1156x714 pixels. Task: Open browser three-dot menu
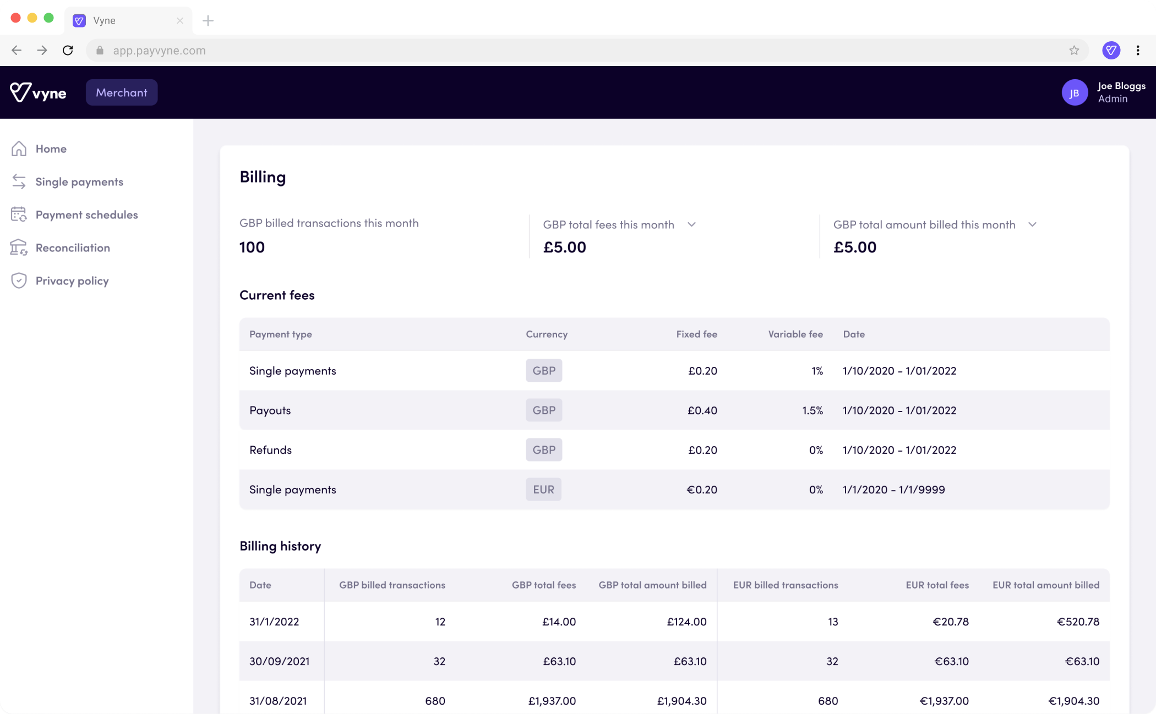1138,51
